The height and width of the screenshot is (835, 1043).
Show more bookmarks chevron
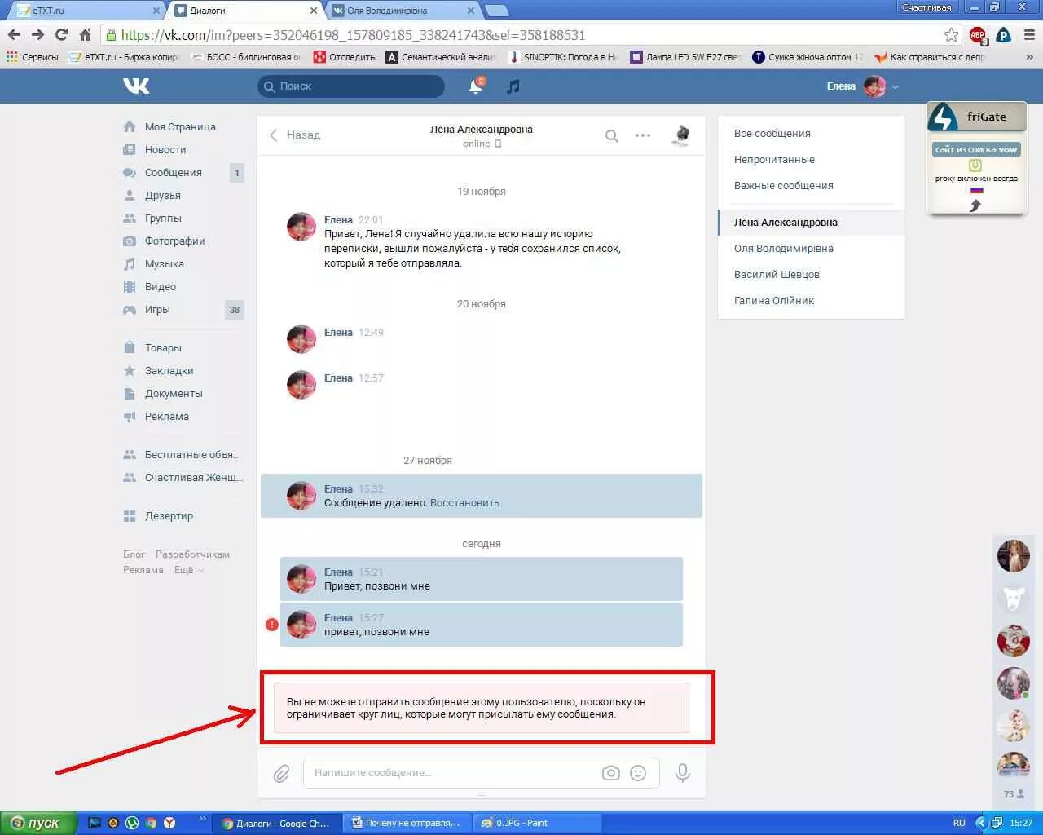pyautogui.click(x=1030, y=57)
